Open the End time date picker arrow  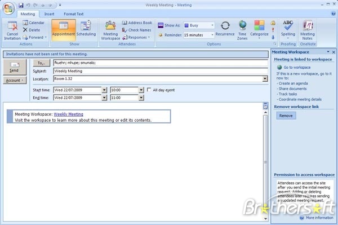104,98
